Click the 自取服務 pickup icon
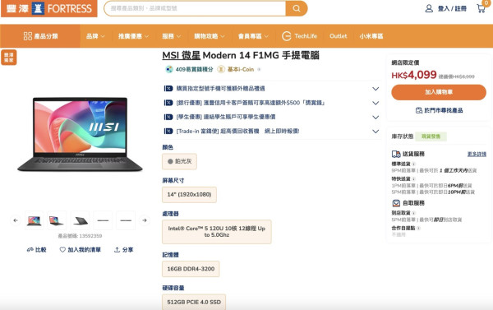The height and width of the screenshot is (310, 493). coord(396,203)
